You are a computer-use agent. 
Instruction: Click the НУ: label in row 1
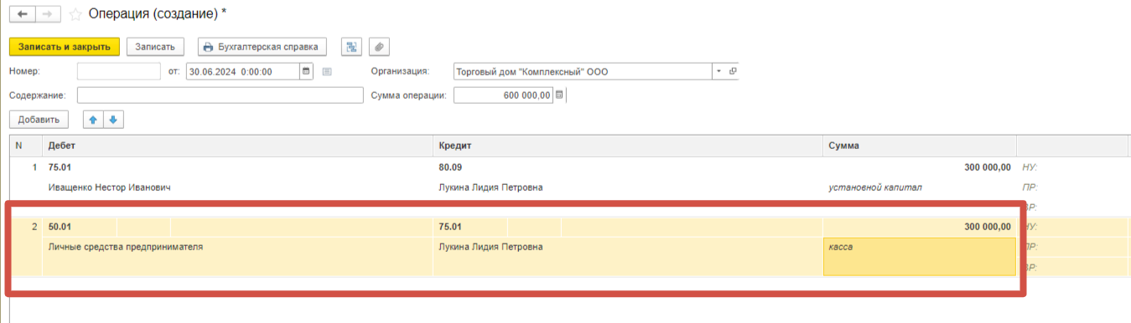(1030, 167)
